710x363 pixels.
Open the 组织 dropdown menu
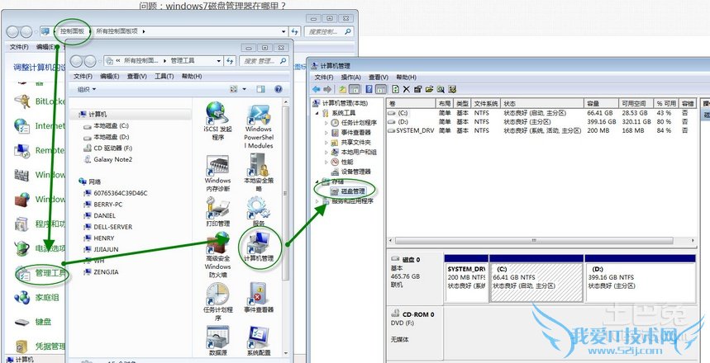(x=87, y=89)
